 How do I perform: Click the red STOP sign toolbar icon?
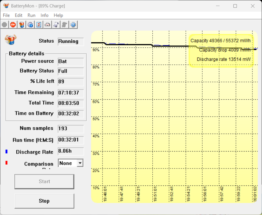(13, 25)
